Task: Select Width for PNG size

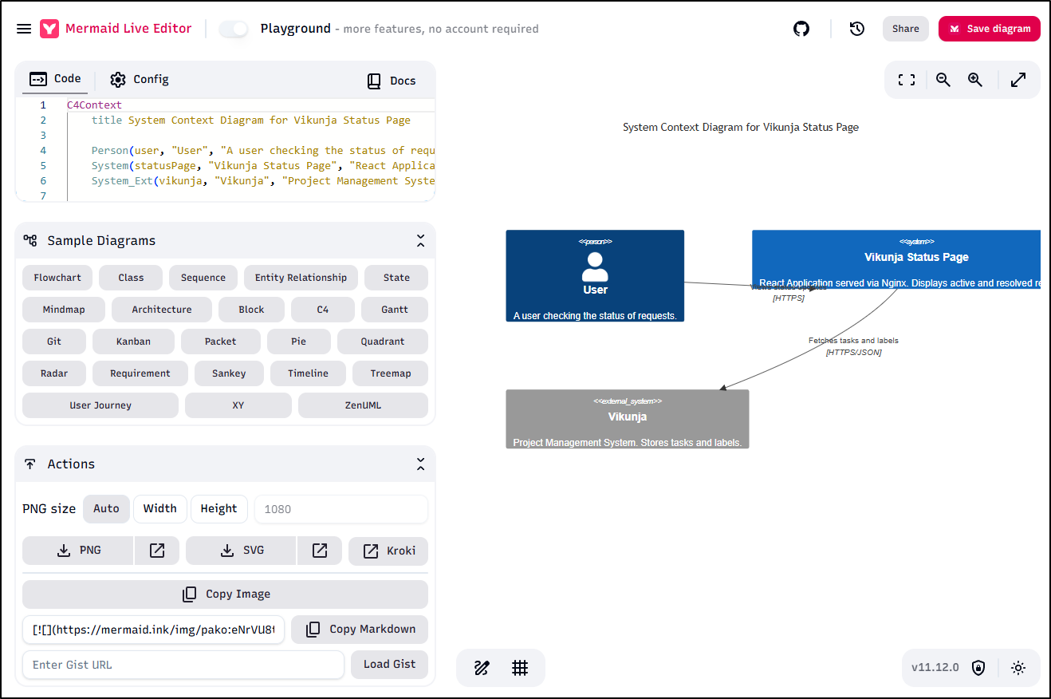Action: coord(160,509)
